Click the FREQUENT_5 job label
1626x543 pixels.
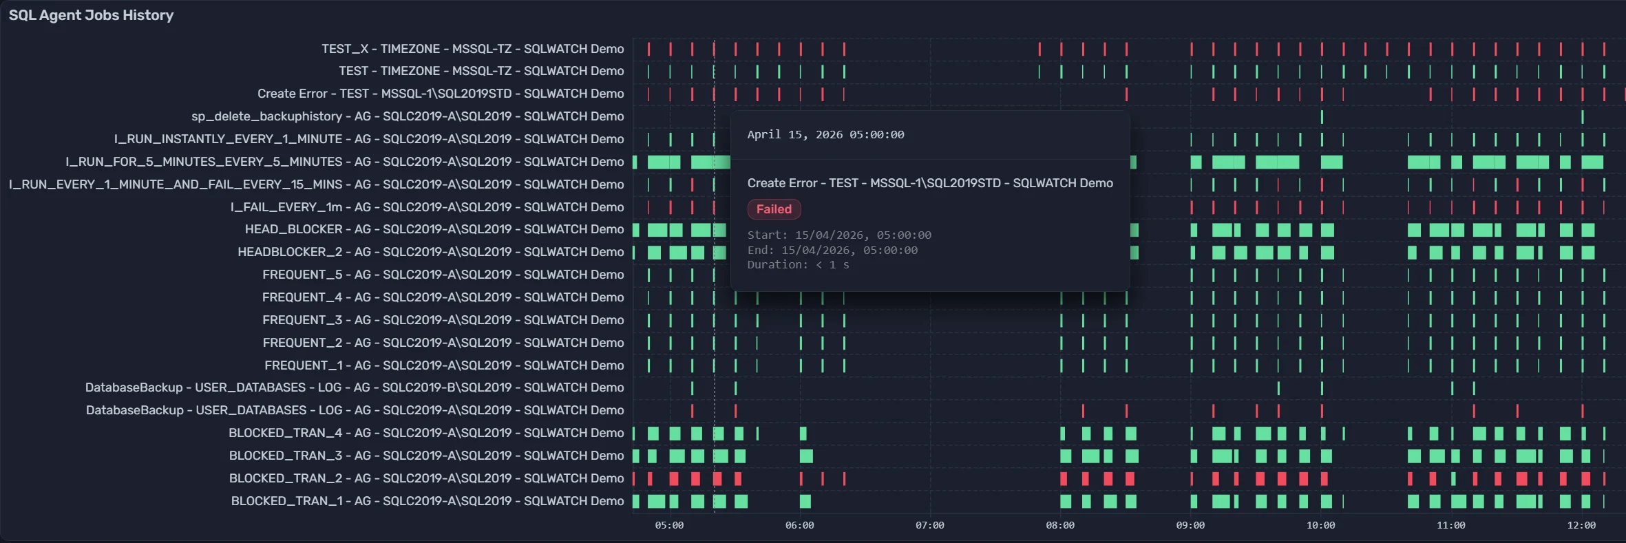tap(443, 275)
